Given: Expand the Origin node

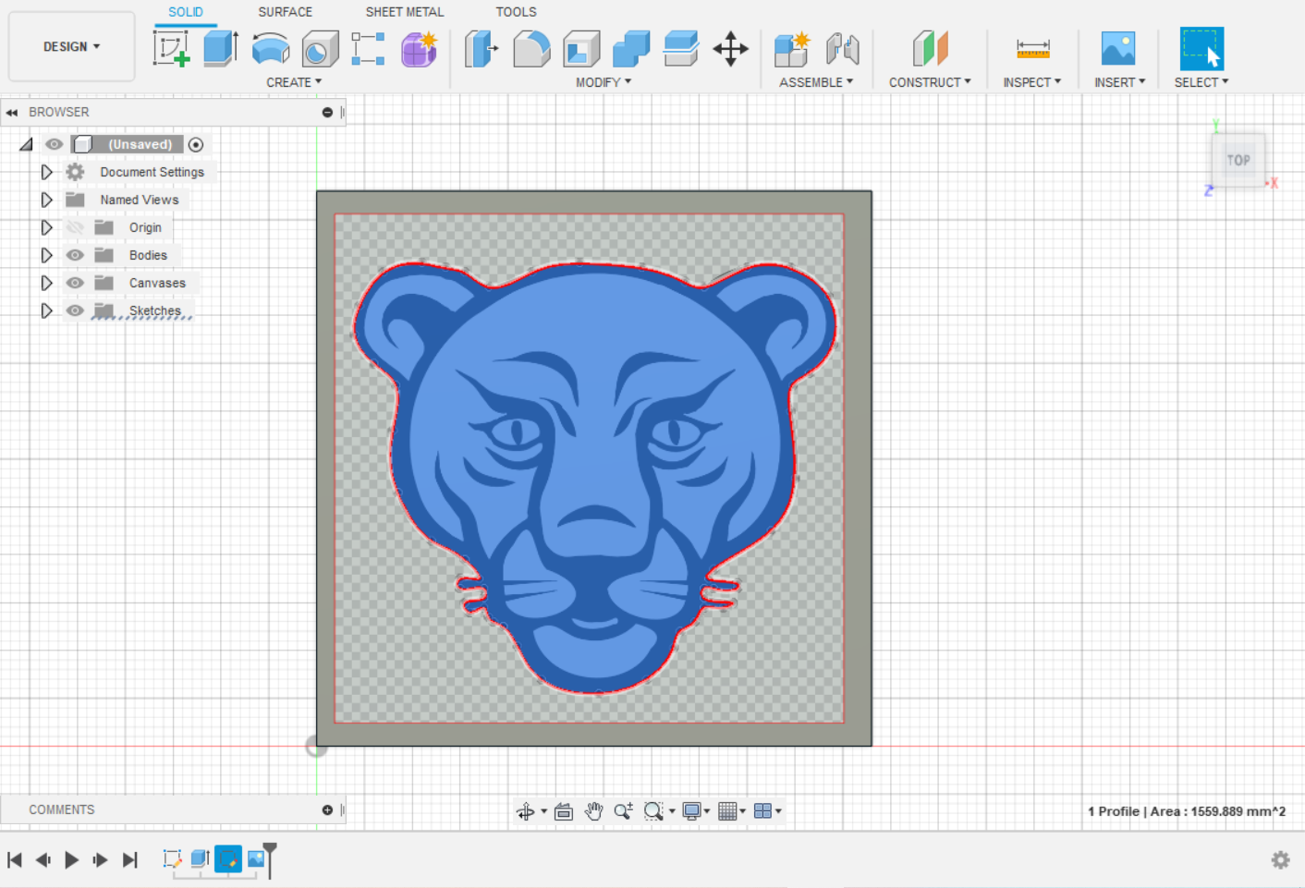Looking at the screenshot, I should (46, 227).
